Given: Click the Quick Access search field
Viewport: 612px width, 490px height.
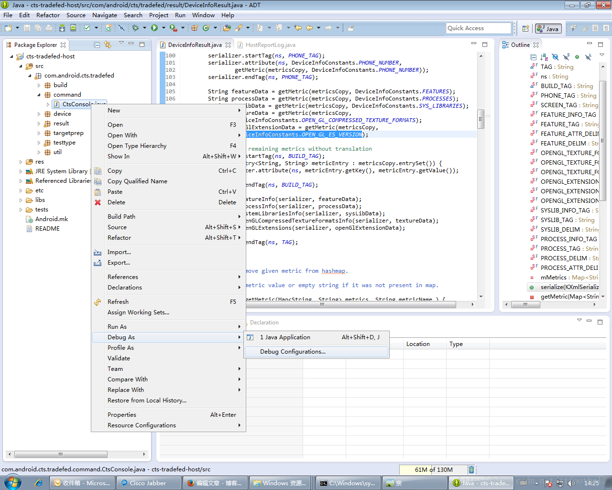Looking at the screenshot, I should 478,28.
